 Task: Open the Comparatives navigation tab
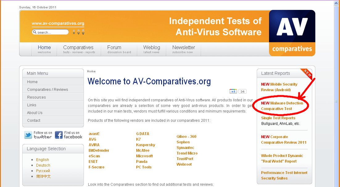79,49
